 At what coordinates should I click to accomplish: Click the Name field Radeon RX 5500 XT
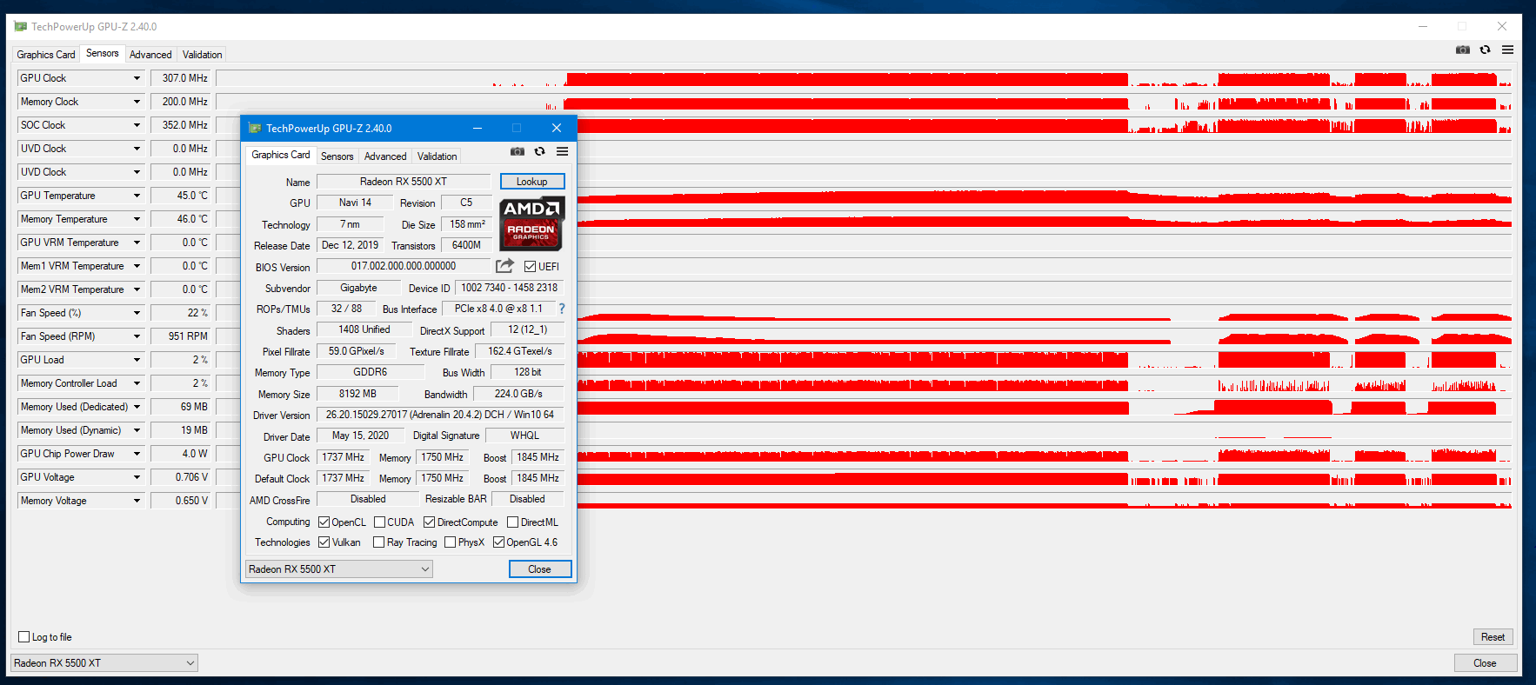404,182
